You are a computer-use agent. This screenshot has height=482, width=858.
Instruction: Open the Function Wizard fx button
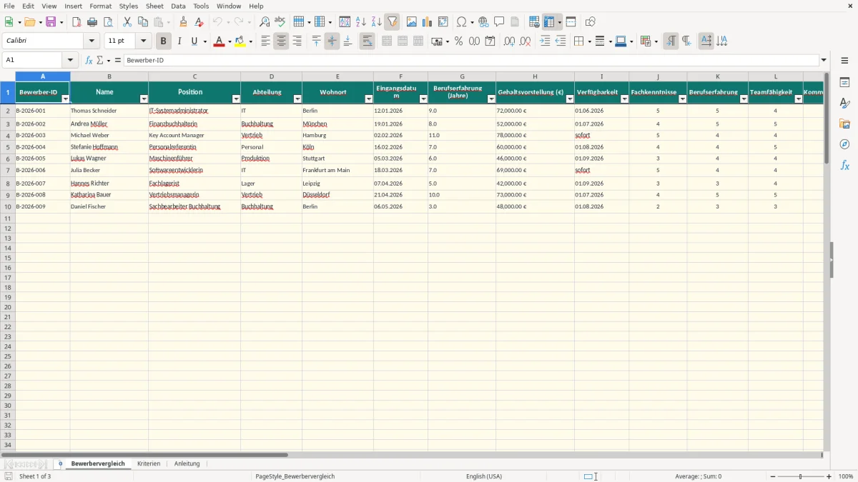tap(89, 60)
